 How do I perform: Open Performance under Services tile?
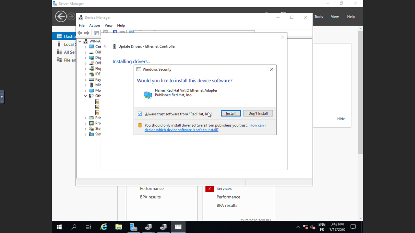tap(228, 197)
